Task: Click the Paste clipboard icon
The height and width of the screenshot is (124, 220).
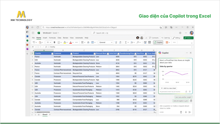Action: 40,42
